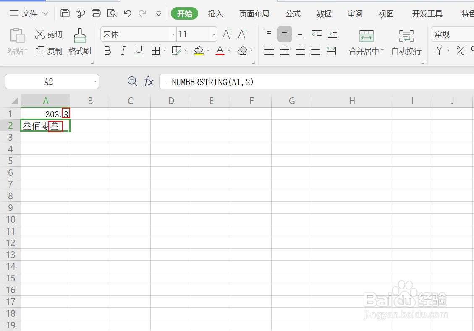
Task: Open the 视图 tab
Action: 386,13
